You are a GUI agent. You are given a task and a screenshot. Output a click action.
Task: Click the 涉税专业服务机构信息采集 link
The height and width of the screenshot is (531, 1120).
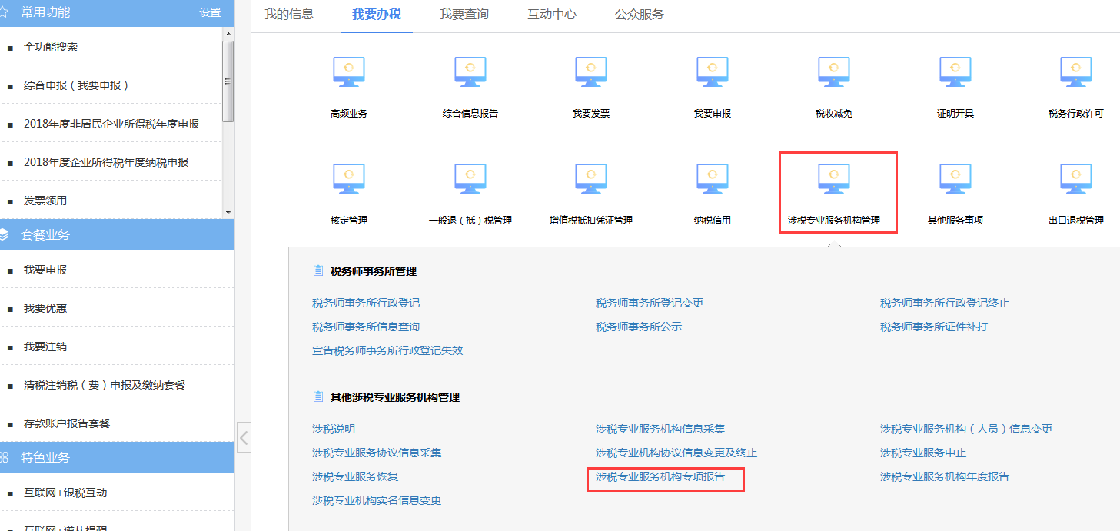point(660,429)
